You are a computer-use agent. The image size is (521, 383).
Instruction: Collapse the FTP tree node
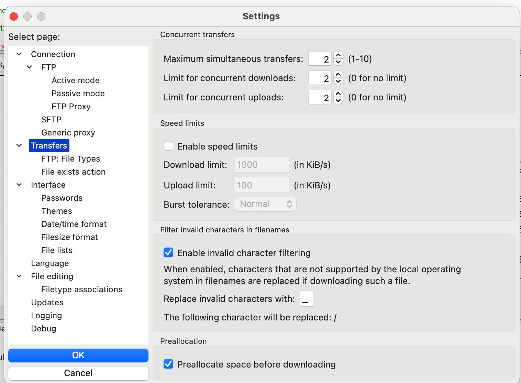click(x=30, y=67)
